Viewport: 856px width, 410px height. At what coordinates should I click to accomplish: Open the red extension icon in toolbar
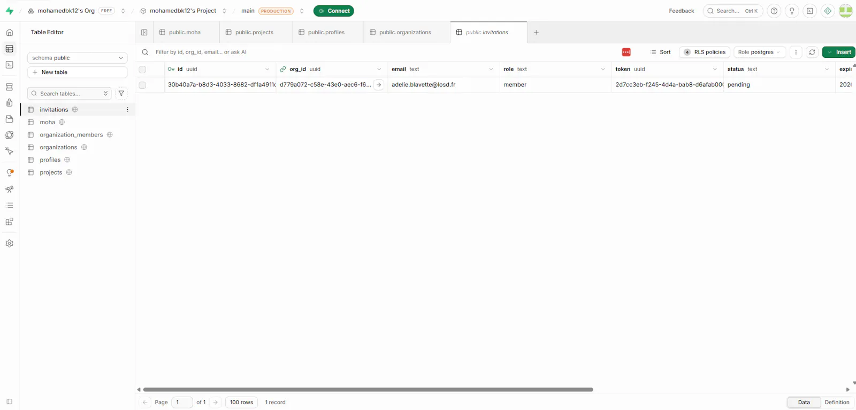(626, 52)
